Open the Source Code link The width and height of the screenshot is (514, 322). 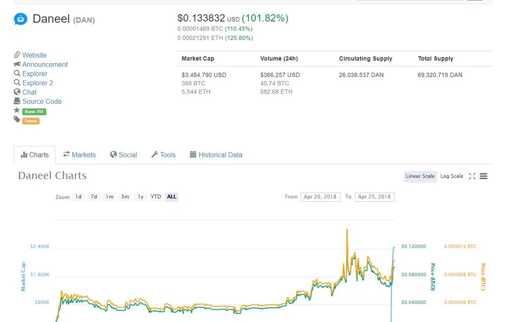[x=42, y=101]
